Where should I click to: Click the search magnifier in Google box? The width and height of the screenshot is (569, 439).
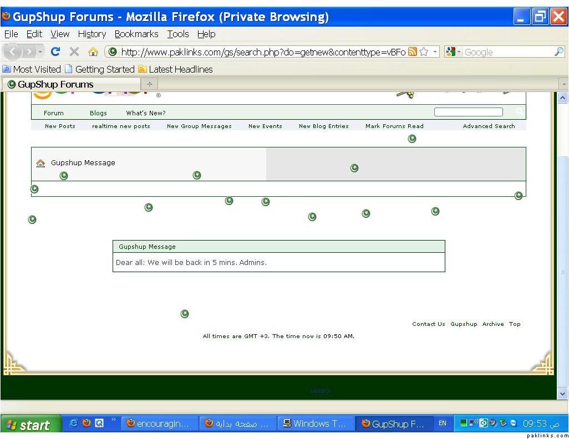click(558, 52)
